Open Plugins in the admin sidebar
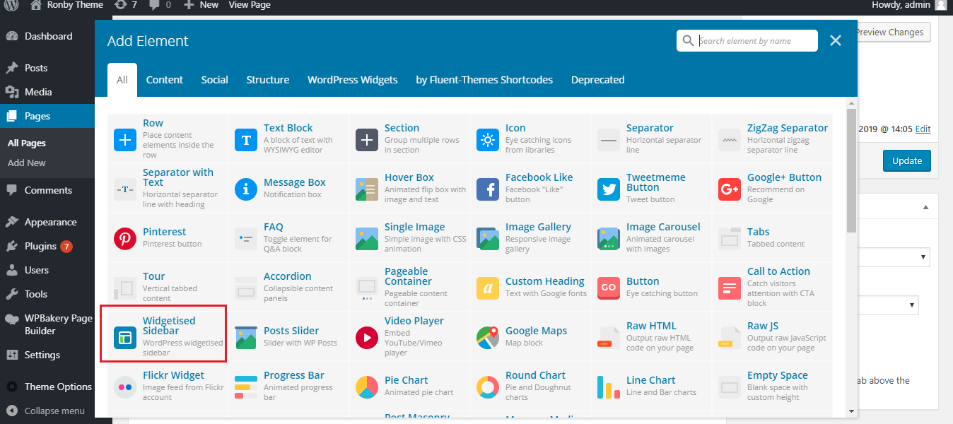This screenshot has width=953, height=424. (x=40, y=246)
